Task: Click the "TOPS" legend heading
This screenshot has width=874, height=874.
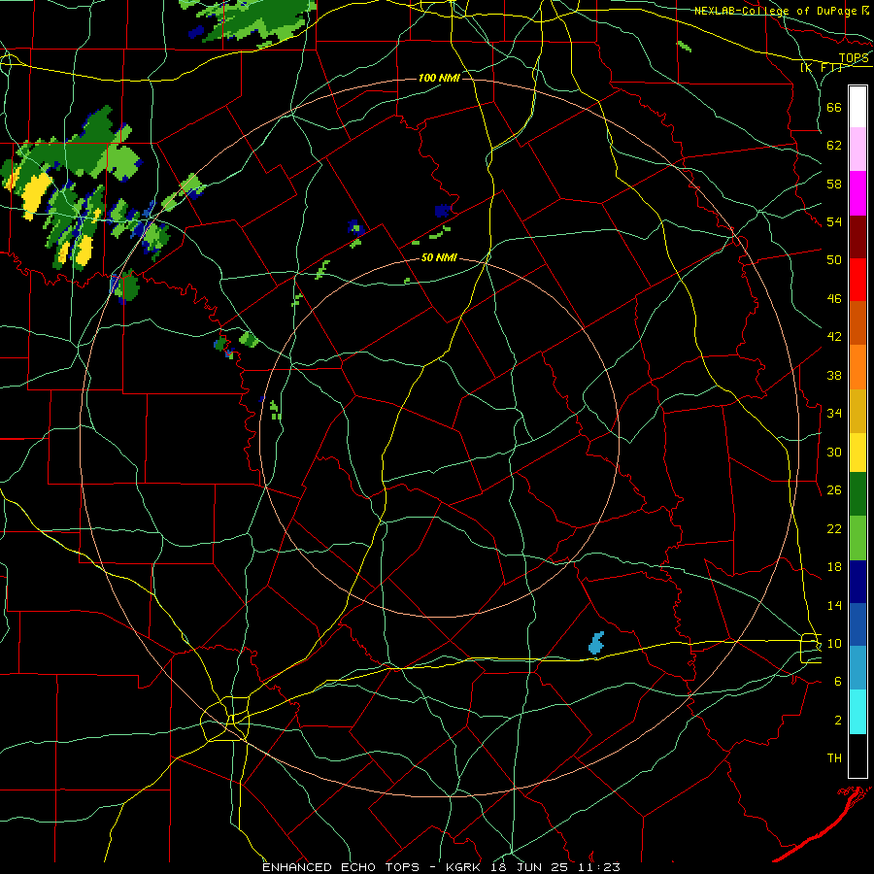Action: [x=854, y=58]
